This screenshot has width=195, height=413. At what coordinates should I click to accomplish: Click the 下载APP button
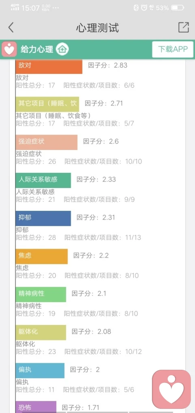pos(173,49)
